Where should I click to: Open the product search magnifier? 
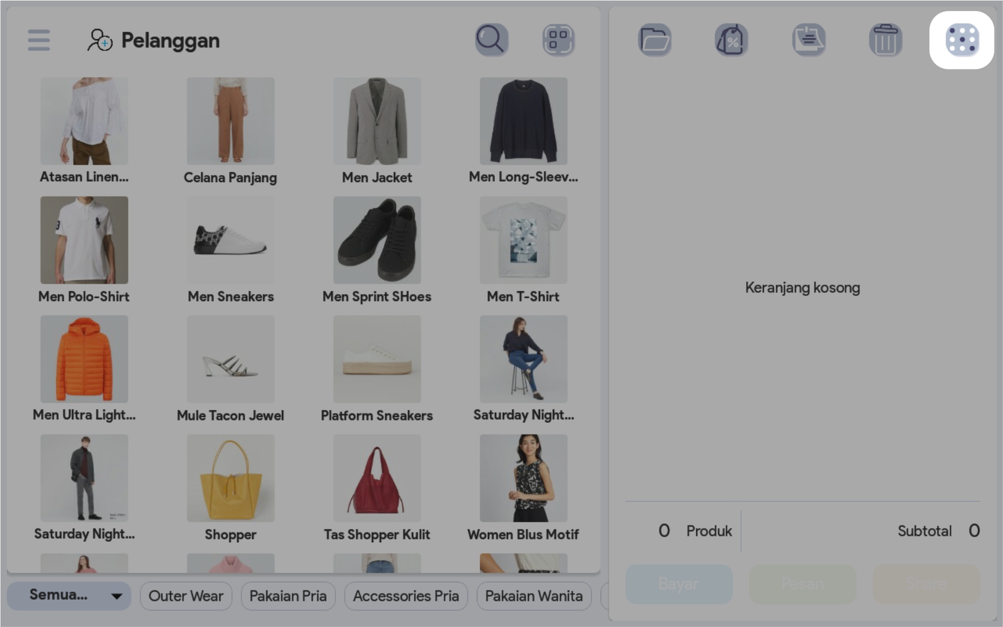491,39
